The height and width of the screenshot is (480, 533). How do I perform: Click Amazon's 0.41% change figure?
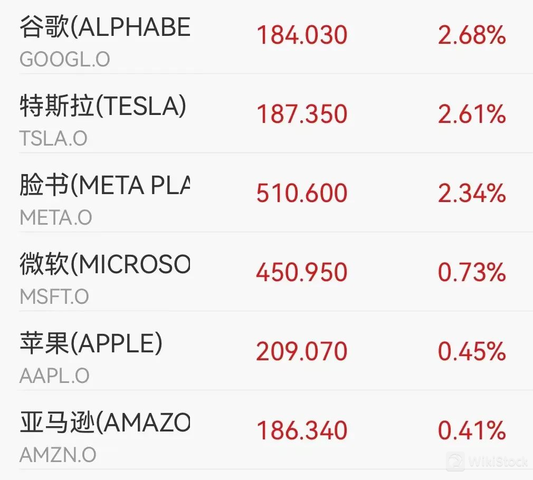click(x=472, y=431)
